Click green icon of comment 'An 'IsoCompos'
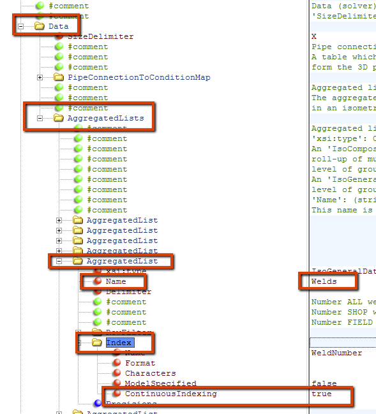Image resolution: width=376 pixels, height=414 pixels. [79, 149]
